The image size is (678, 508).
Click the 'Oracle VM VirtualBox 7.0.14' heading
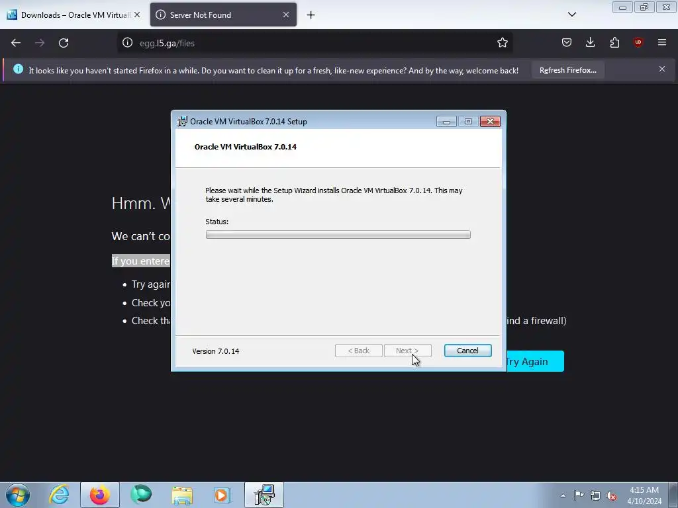click(245, 147)
